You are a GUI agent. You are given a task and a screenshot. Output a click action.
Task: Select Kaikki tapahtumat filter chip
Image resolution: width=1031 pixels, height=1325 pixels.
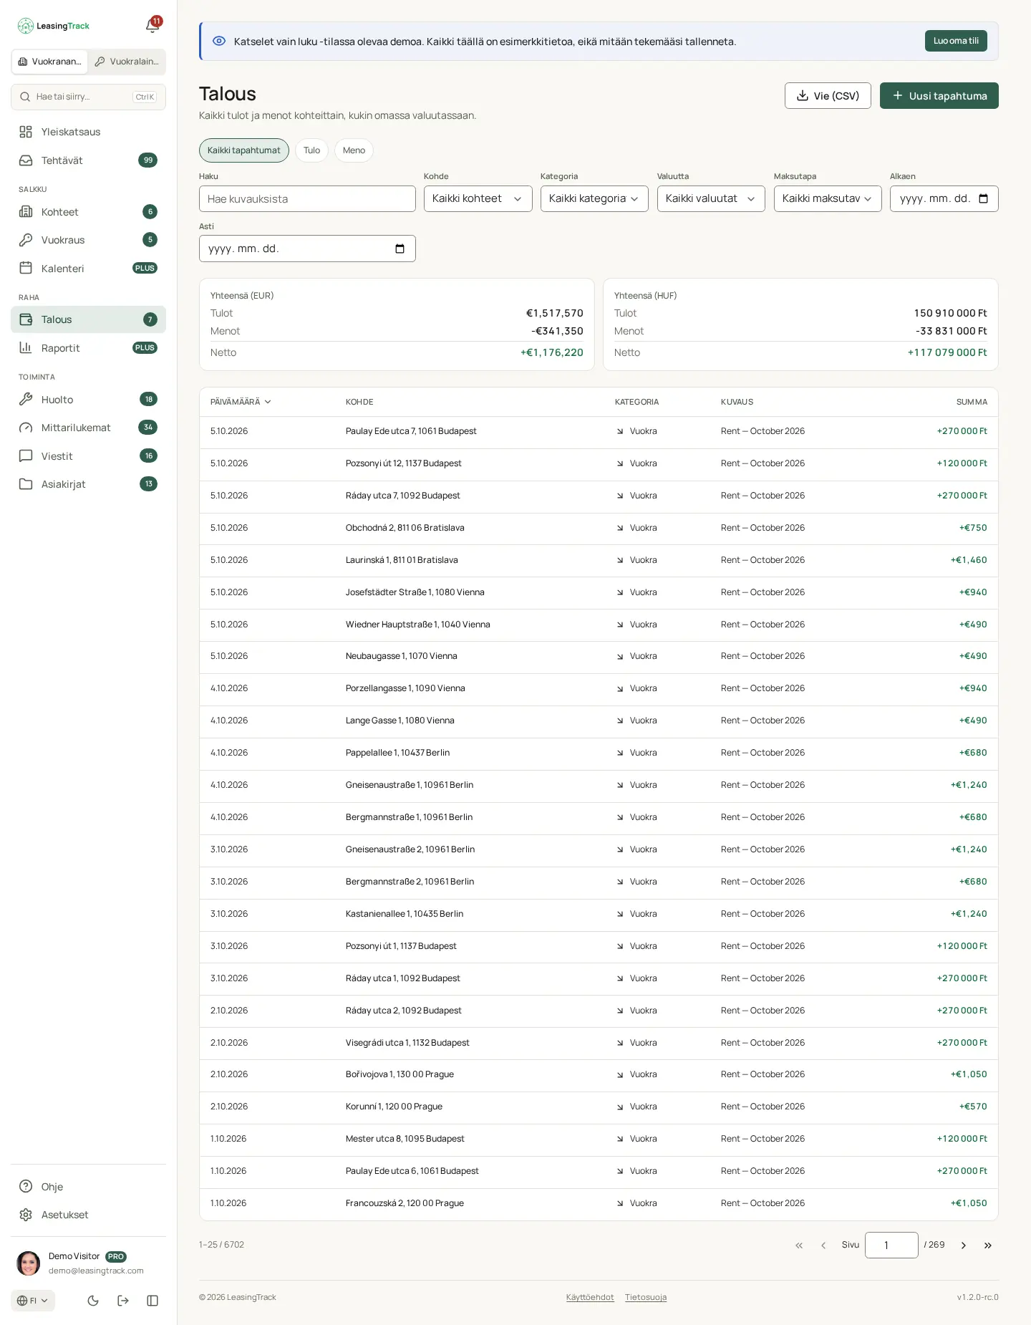pyautogui.click(x=244, y=150)
